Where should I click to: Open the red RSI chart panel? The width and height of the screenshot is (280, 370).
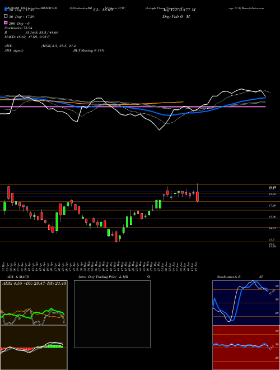point(246,348)
